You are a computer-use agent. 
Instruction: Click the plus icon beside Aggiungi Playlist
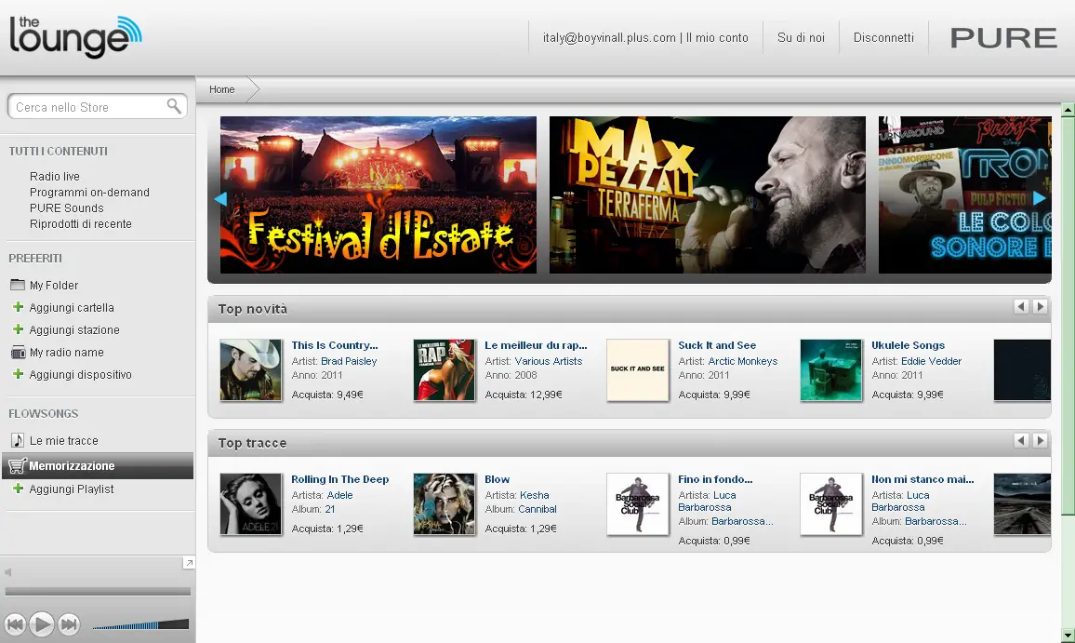point(19,489)
